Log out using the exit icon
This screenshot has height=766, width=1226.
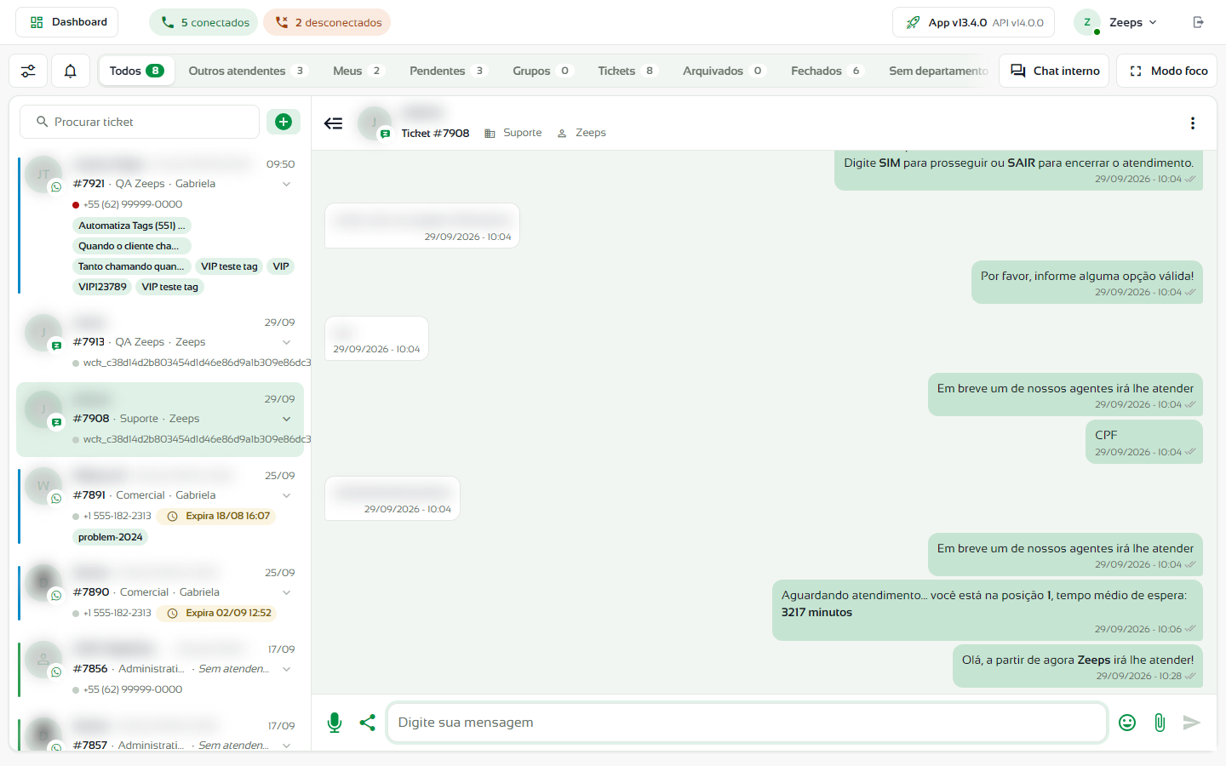(x=1199, y=22)
